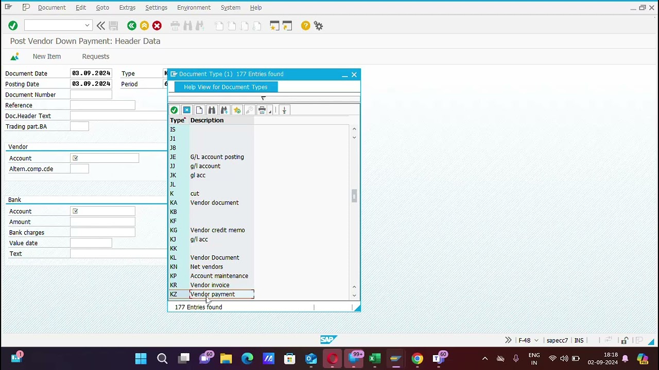Click the Bank charges field
The width and height of the screenshot is (659, 370).
[x=102, y=232]
